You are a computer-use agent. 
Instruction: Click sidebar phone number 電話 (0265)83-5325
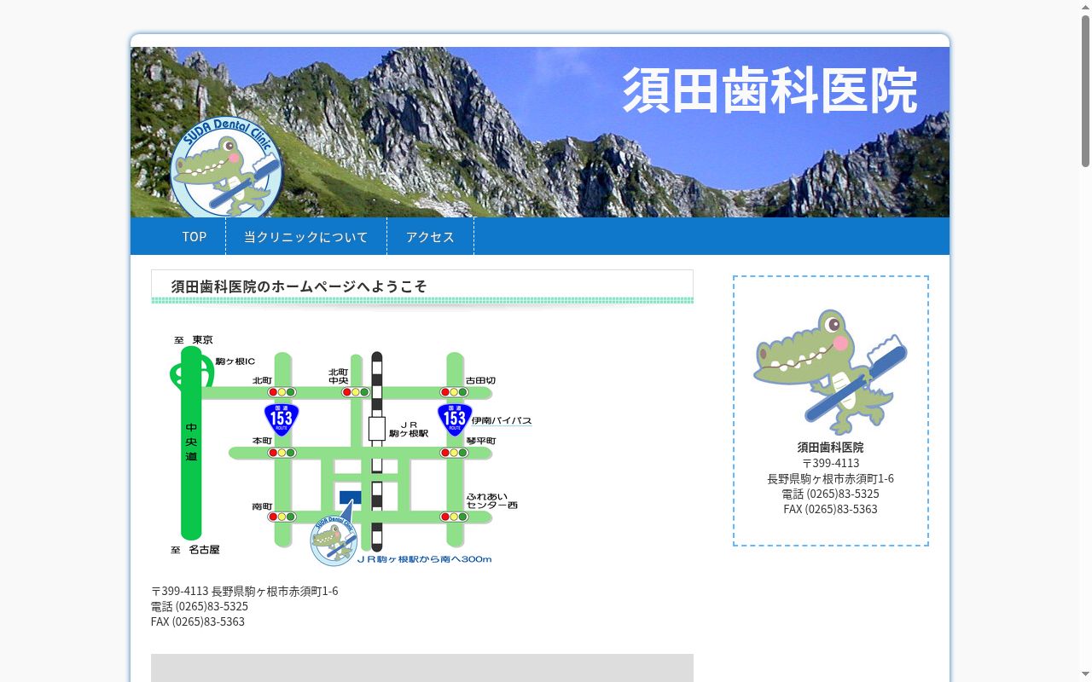pos(830,494)
